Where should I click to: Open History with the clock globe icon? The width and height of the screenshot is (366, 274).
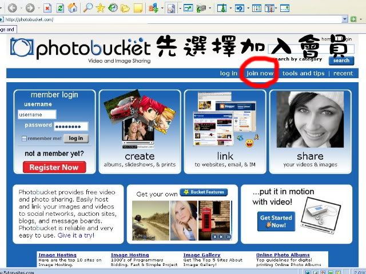click(x=113, y=8)
